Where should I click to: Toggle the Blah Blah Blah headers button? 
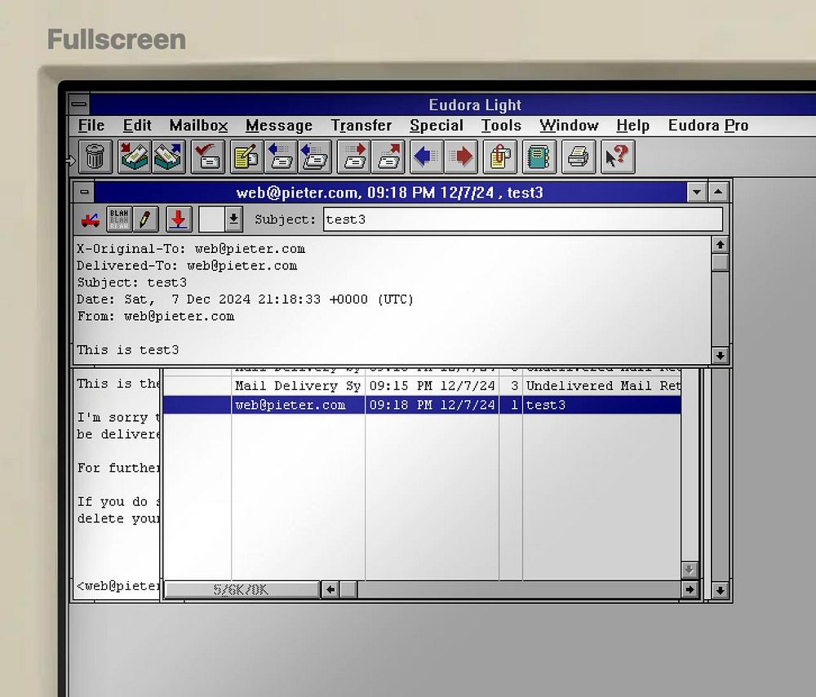point(119,220)
